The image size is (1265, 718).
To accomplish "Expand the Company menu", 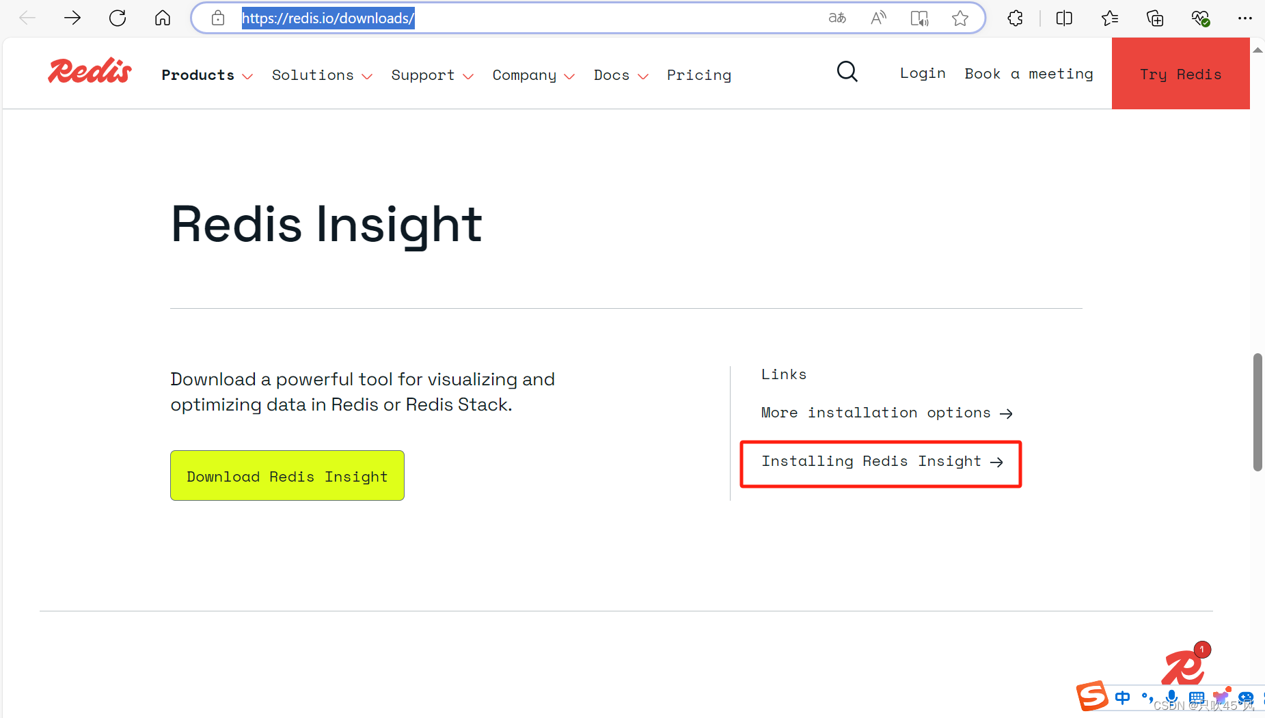I will pos(534,75).
